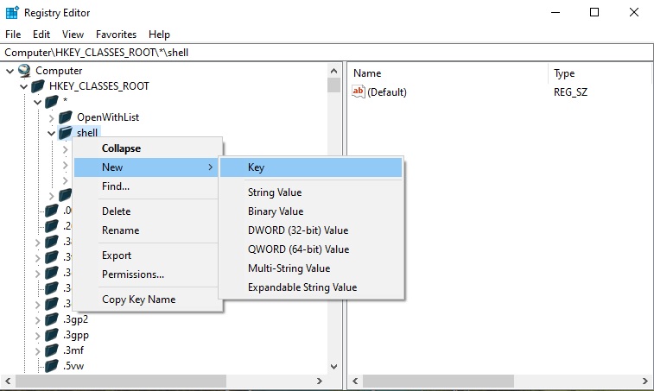Click the Computer icon in the tree

coord(25,71)
